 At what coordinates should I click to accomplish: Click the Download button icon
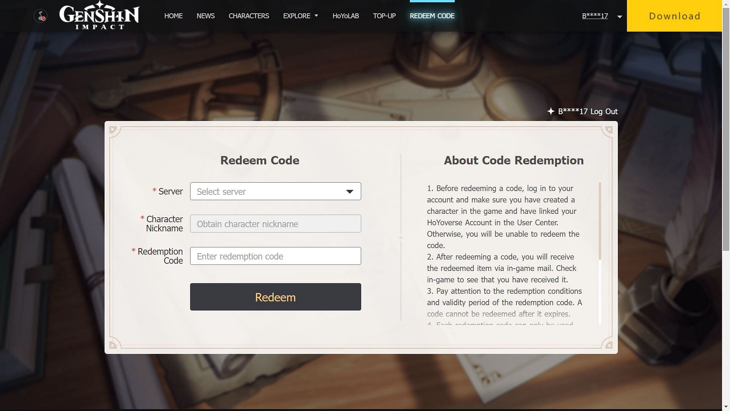tap(674, 16)
